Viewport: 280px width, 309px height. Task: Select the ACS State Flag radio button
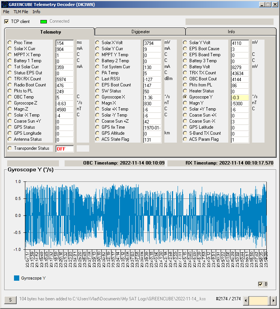tap(97, 139)
